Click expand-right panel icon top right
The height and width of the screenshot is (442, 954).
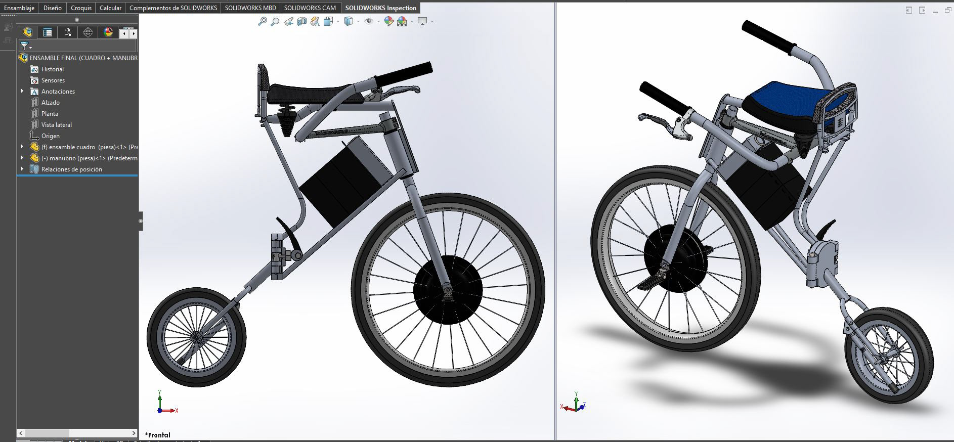[922, 10]
